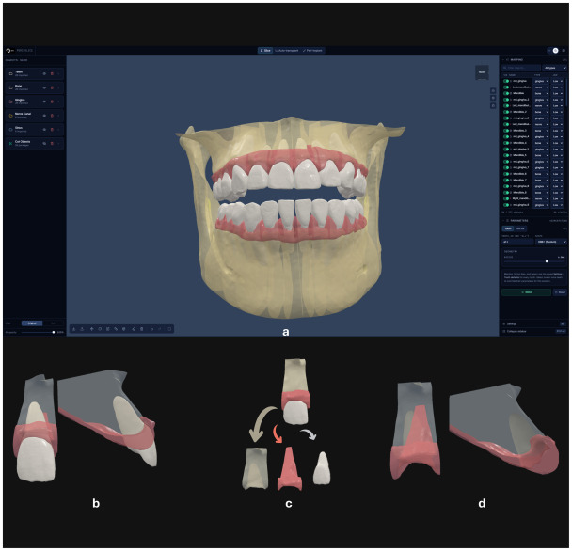Open the type dropdown of the Mandible row

pyautogui.click(x=541, y=93)
